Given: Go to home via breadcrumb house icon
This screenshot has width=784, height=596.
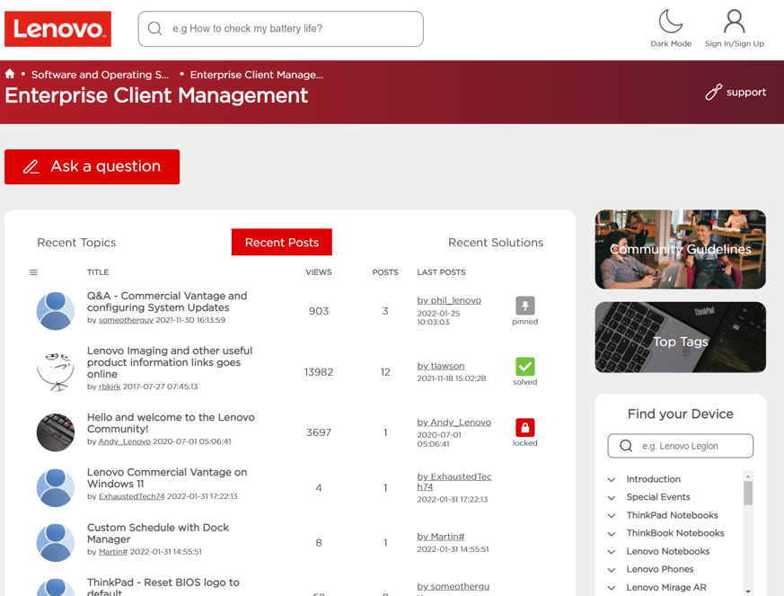Looking at the screenshot, I should point(10,74).
